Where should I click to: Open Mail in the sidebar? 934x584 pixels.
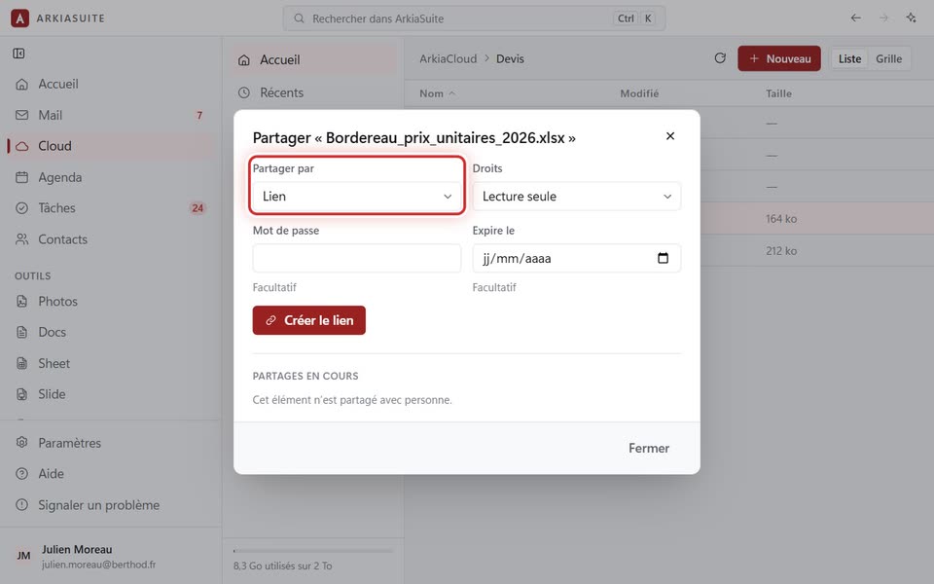point(111,115)
